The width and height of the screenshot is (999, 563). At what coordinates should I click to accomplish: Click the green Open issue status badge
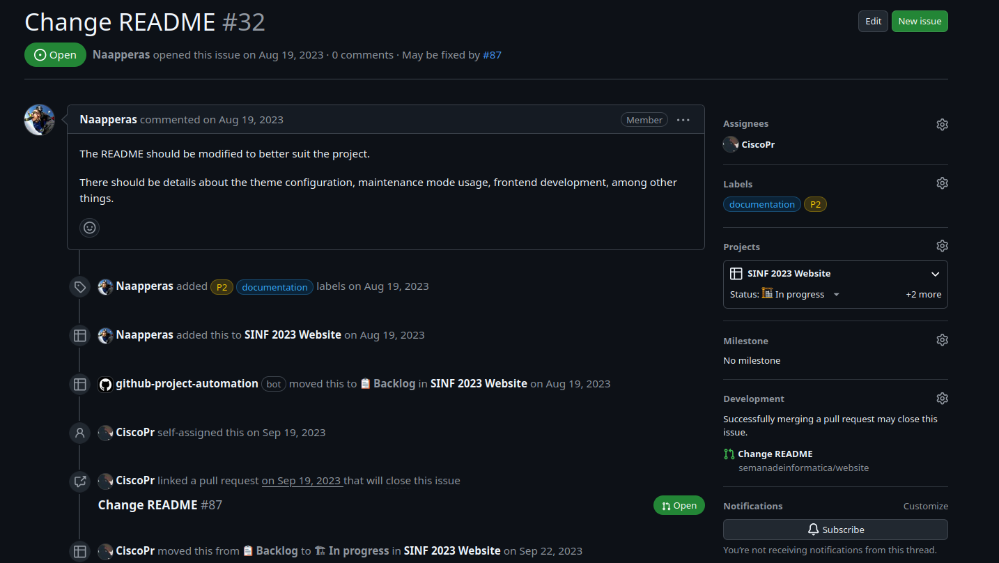[55, 55]
